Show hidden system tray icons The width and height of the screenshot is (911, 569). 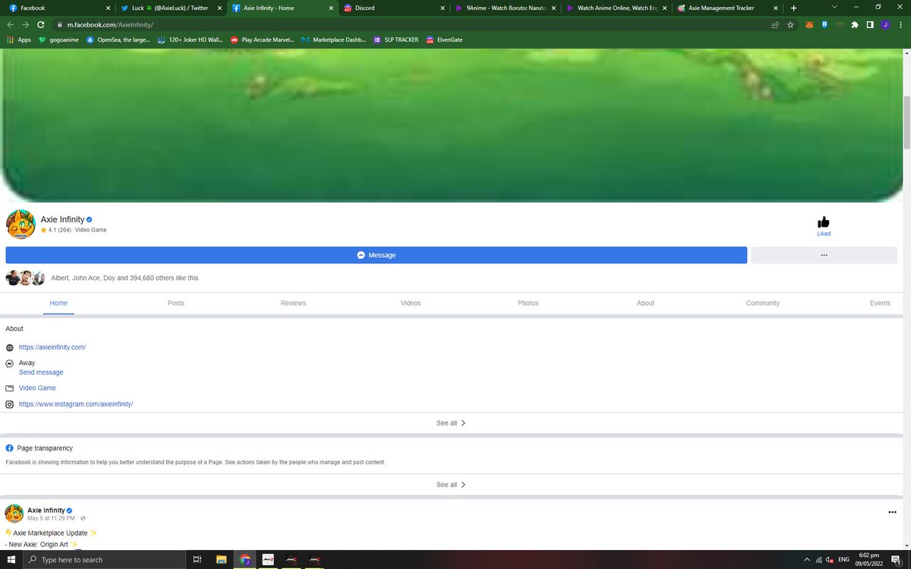click(x=807, y=560)
